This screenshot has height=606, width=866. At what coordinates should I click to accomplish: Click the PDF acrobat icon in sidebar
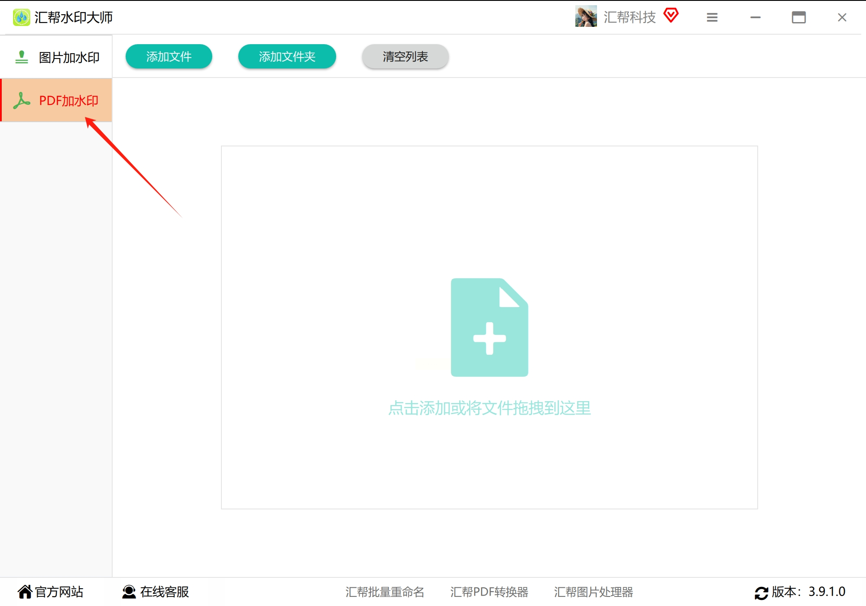21,100
